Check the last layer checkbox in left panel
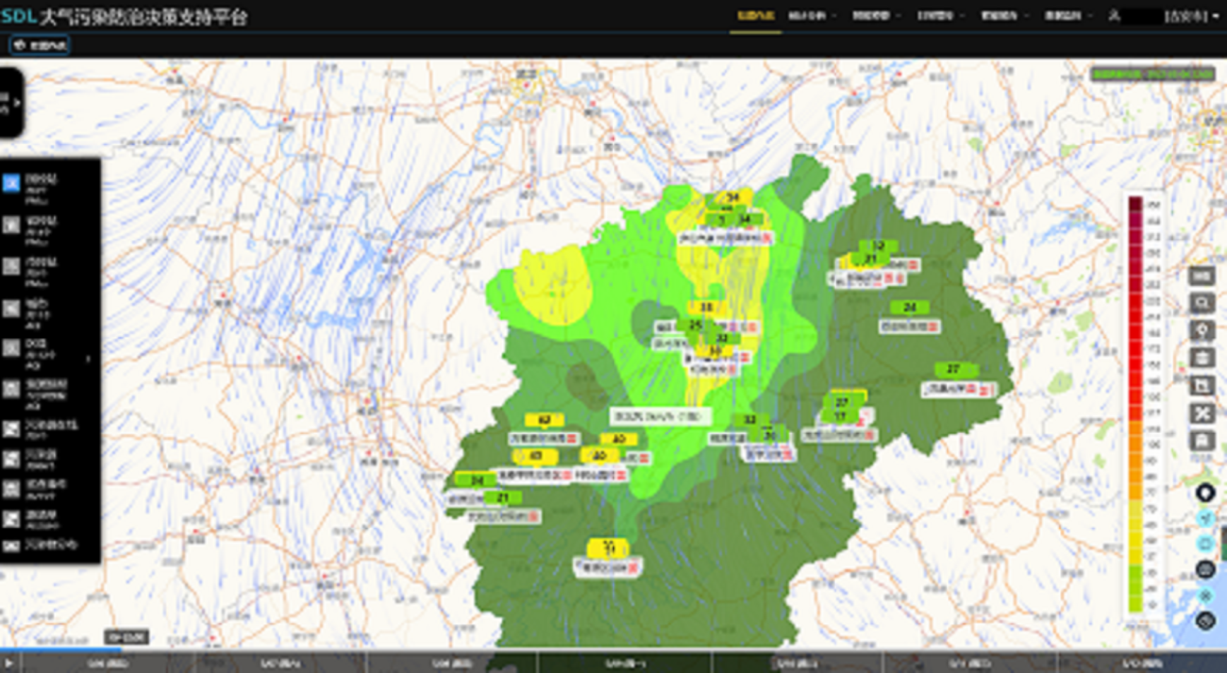The image size is (1227, 673). (11, 545)
